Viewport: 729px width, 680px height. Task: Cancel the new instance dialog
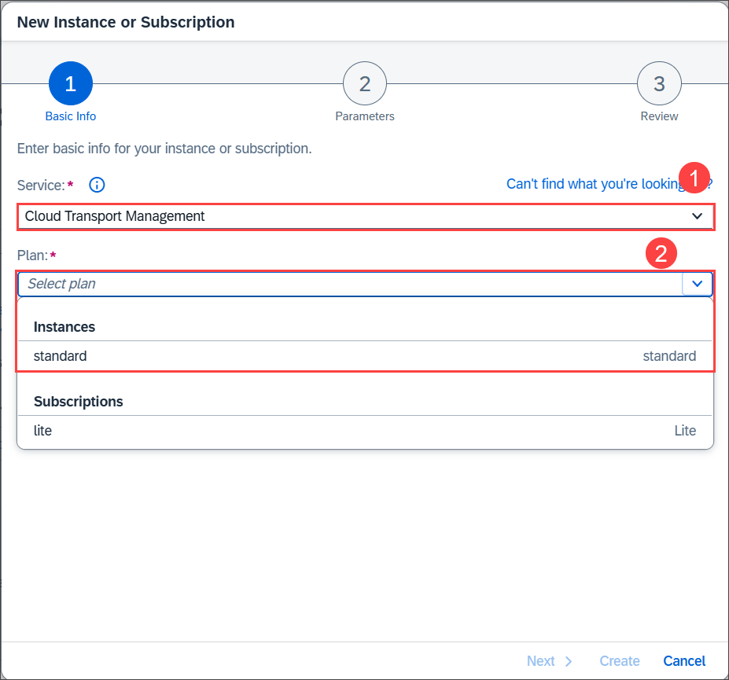pyautogui.click(x=684, y=661)
